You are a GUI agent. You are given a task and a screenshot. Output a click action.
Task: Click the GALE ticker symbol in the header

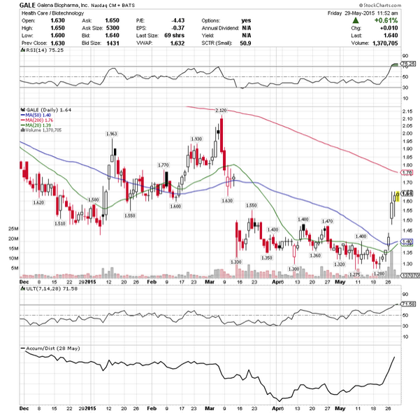coord(27,5)
